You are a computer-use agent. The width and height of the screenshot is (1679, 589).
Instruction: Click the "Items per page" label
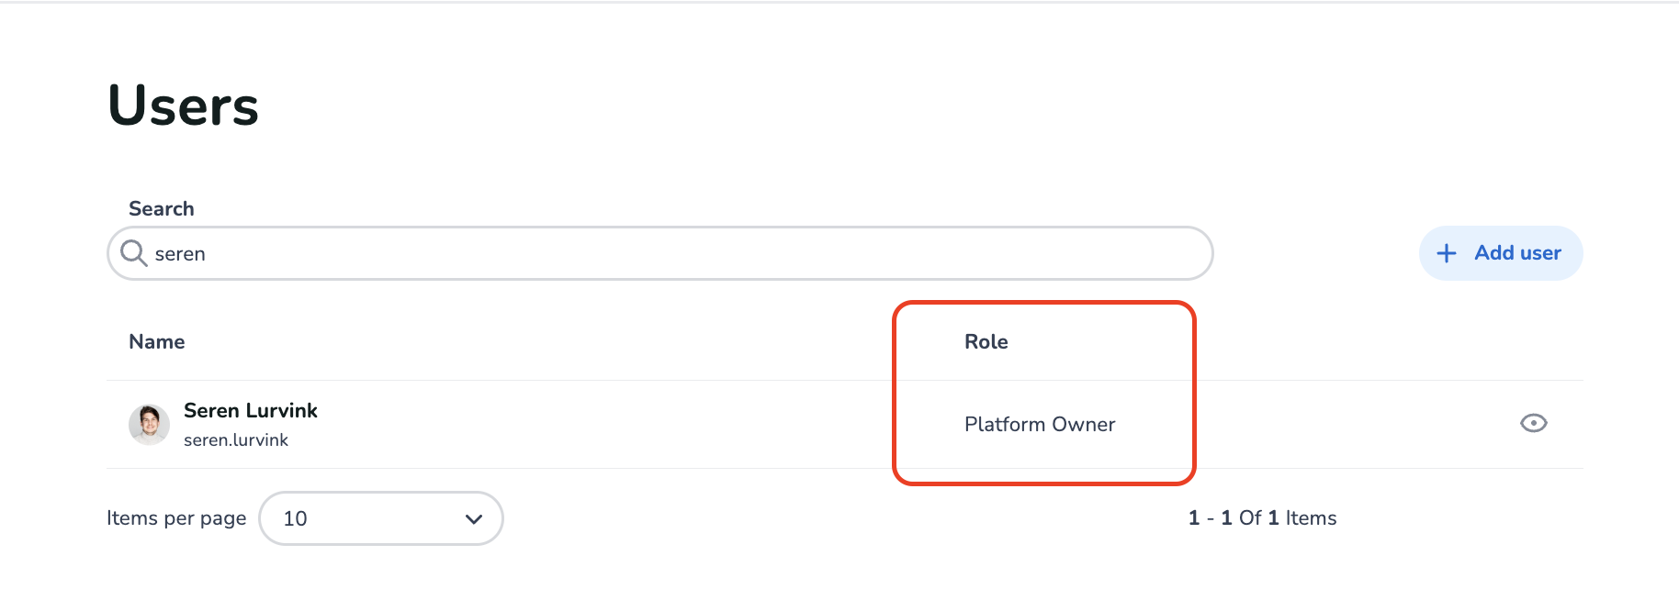pos(176,518)
